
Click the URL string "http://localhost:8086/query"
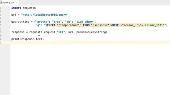click(x=45, y=15)
